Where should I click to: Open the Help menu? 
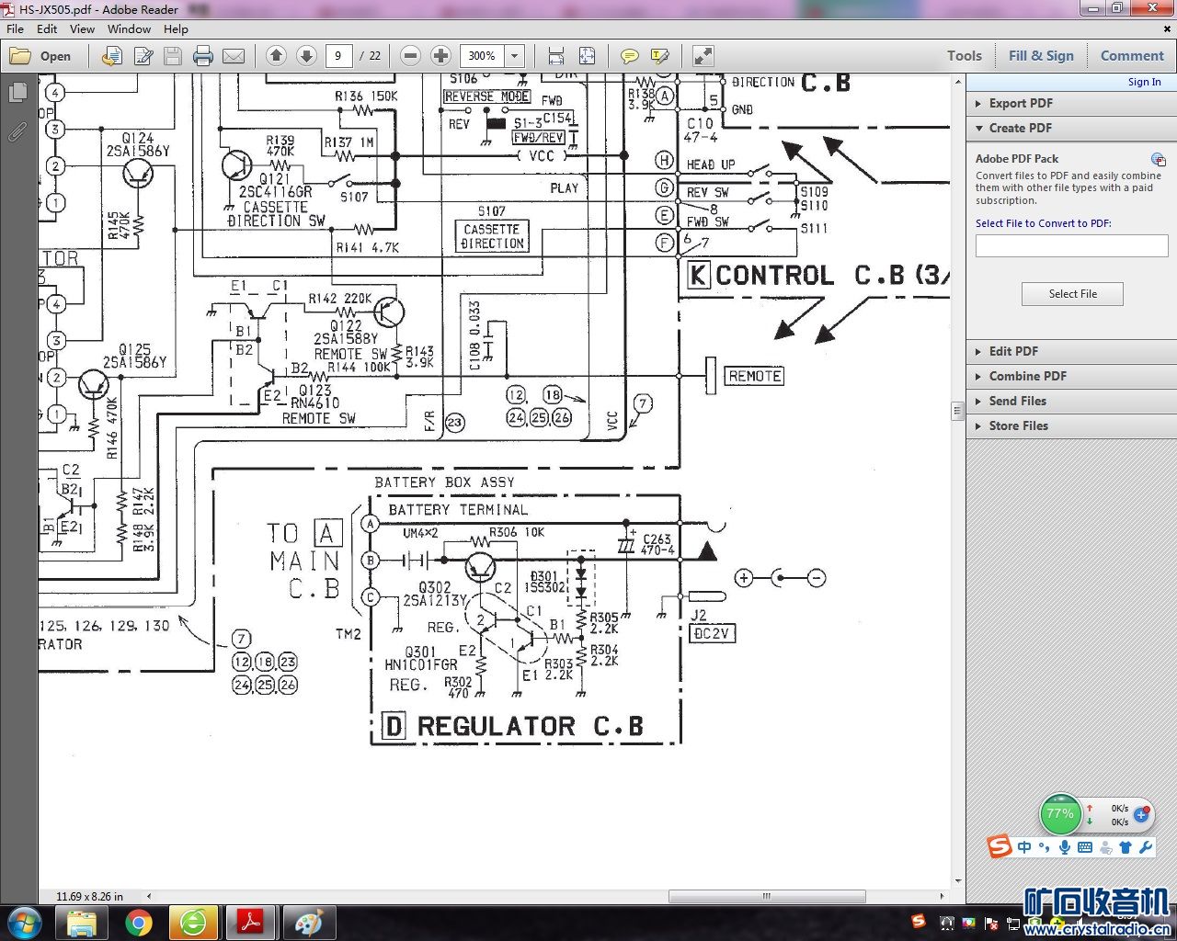pyautogui.click(x=176, y=28)
